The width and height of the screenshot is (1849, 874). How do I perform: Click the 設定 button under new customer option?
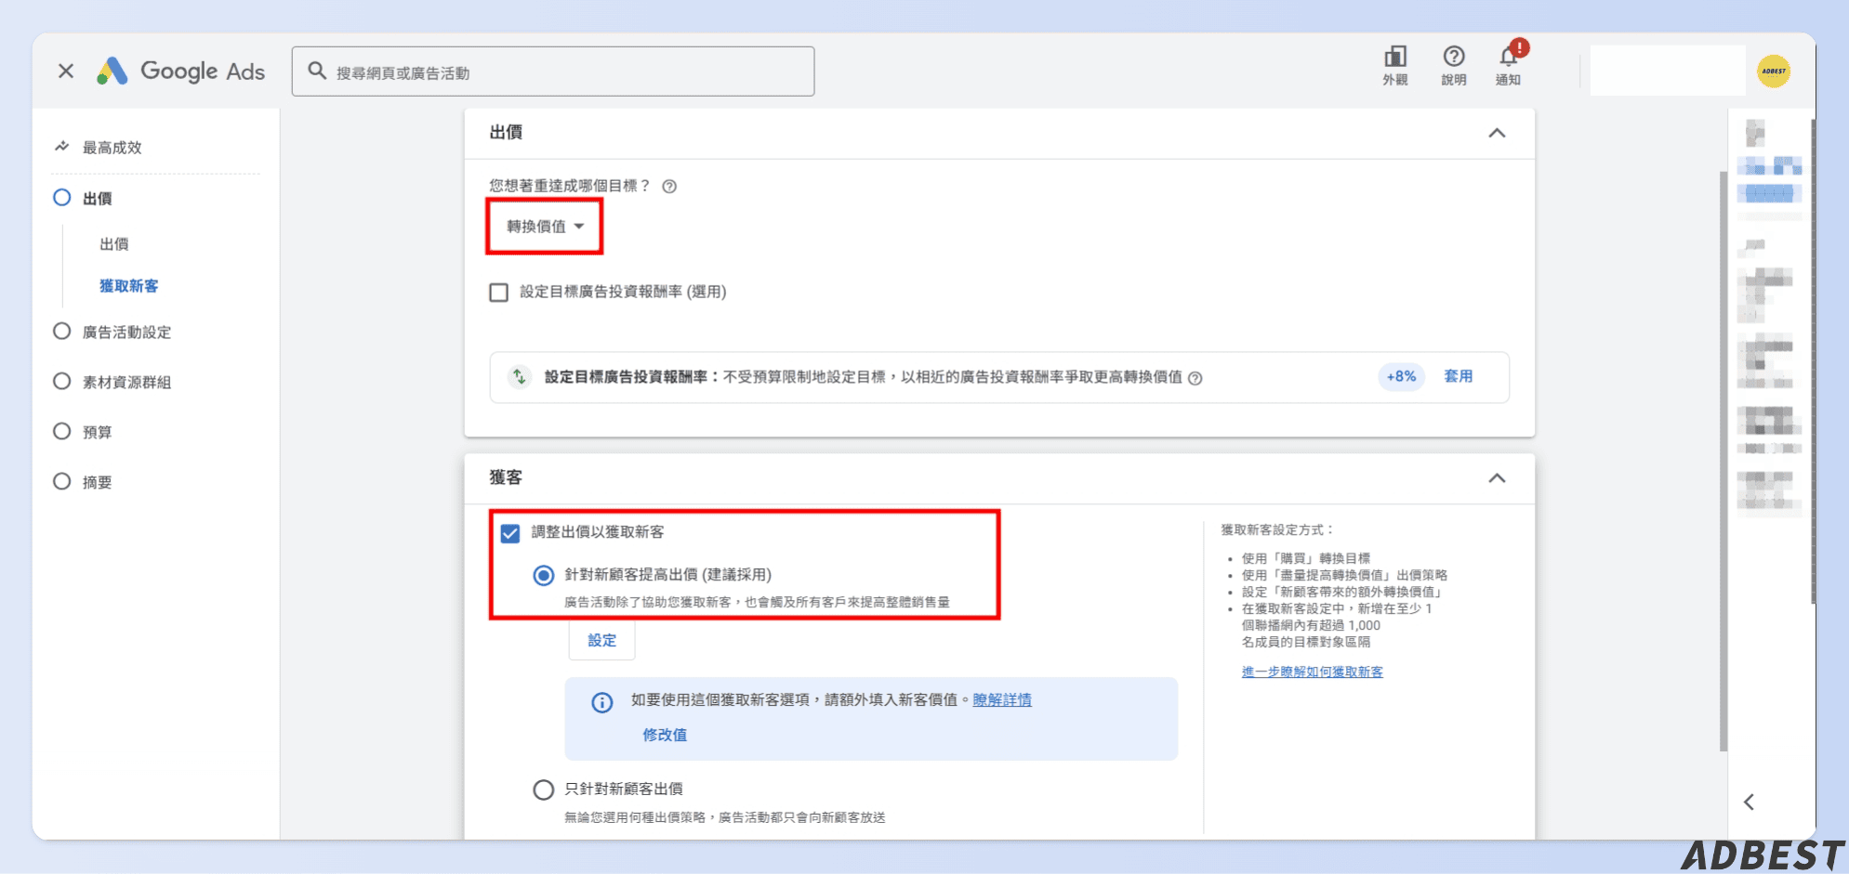601,640
